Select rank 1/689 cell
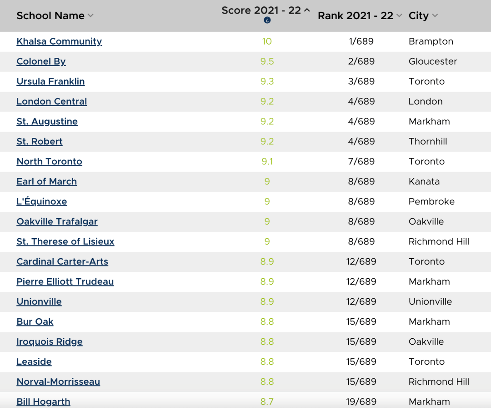491x408 pixels. point(361,41)
